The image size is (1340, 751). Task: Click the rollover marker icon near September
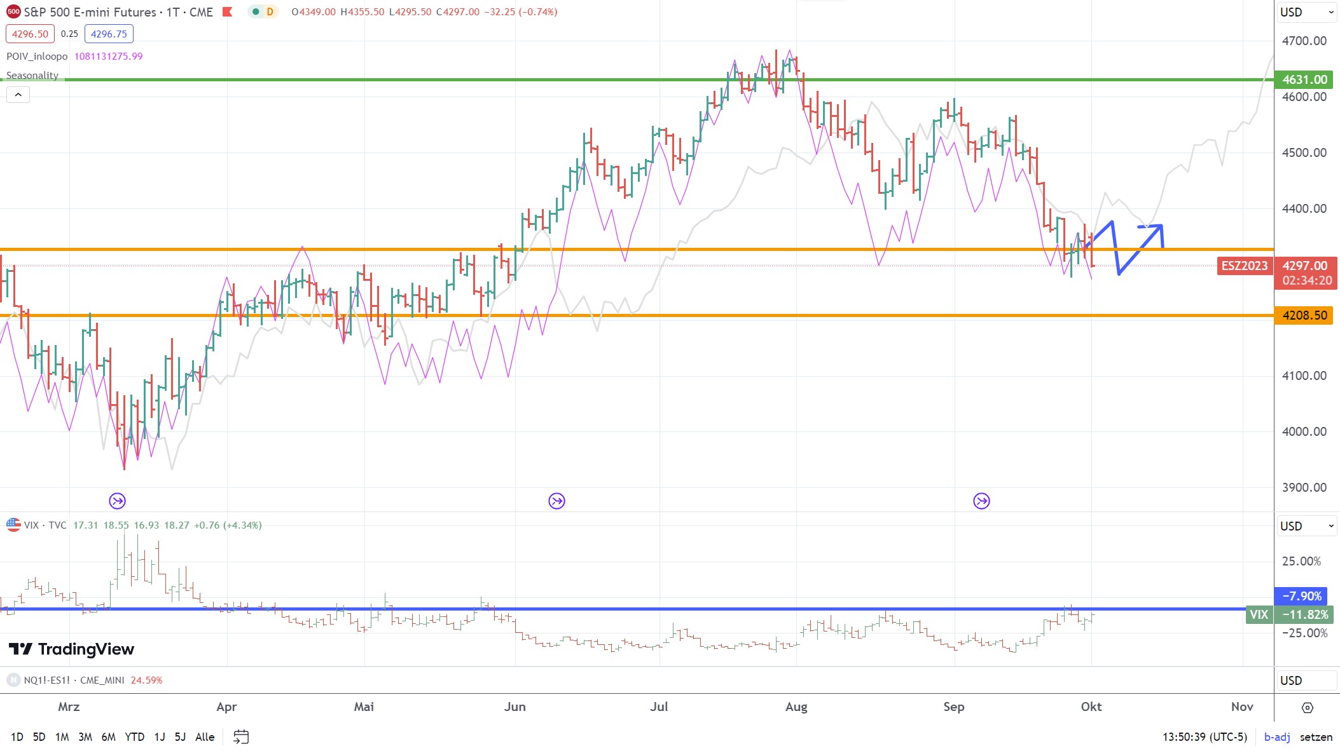point(981,501)
